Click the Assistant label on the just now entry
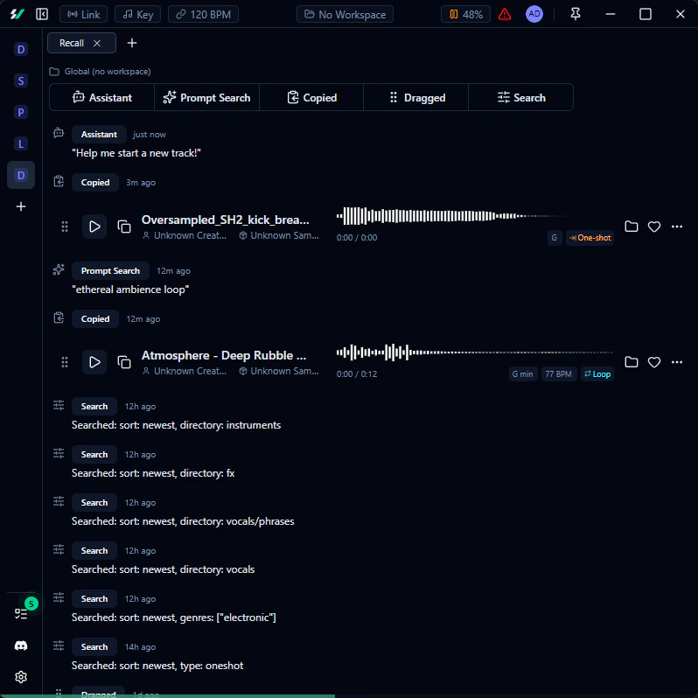This screenshot has height=698, width=698. (99, 135)
